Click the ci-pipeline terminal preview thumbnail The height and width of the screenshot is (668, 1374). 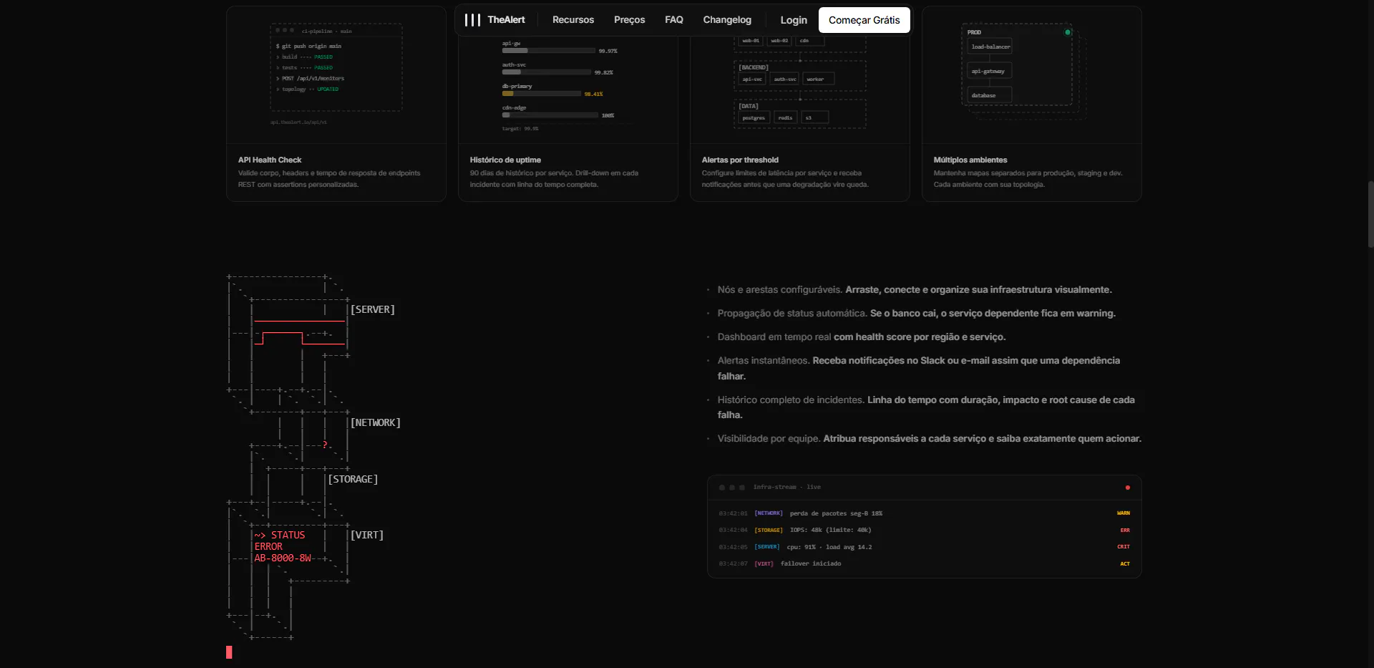pos(336,68)
